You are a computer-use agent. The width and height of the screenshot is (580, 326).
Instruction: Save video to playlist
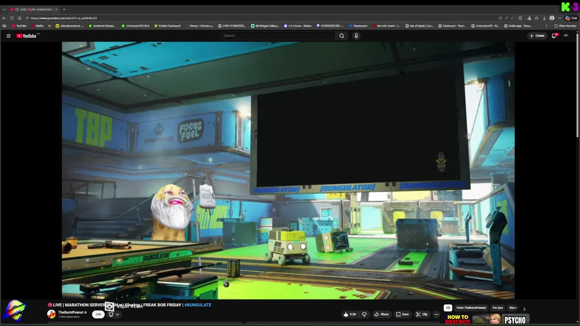coord(402,314)
